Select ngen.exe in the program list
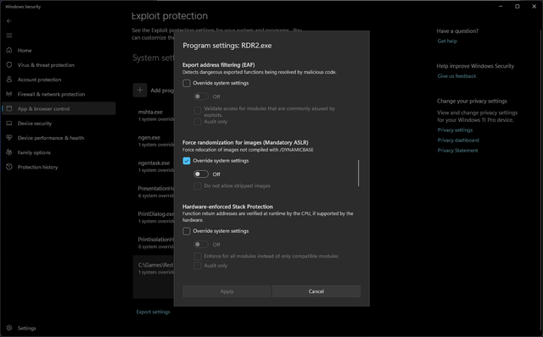This screenshot has width=543, height=337. [154, 141]
